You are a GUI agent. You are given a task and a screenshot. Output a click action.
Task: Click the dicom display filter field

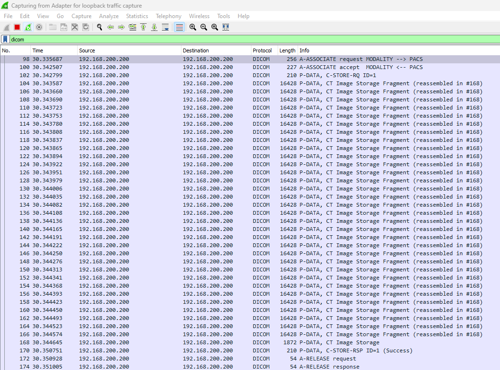click(238, 40)
